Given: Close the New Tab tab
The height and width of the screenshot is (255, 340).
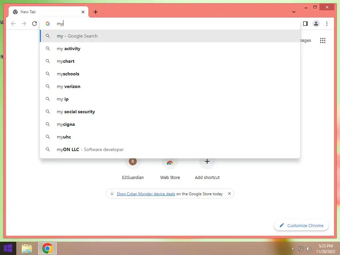Looking at the screenshot, I should click(x=83, y=12).
